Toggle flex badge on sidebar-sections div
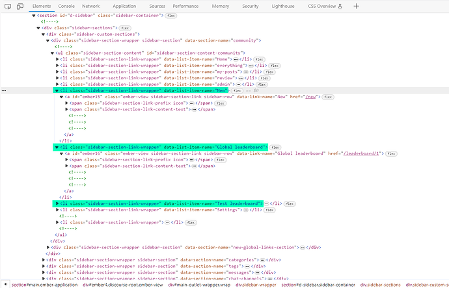449x288 pixels. click(x=125, y=28)
